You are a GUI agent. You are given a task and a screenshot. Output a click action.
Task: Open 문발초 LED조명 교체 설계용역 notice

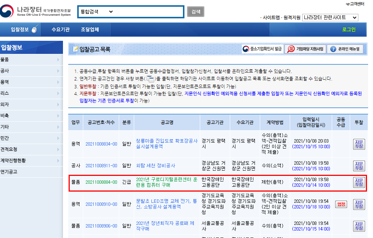[166, 204]
